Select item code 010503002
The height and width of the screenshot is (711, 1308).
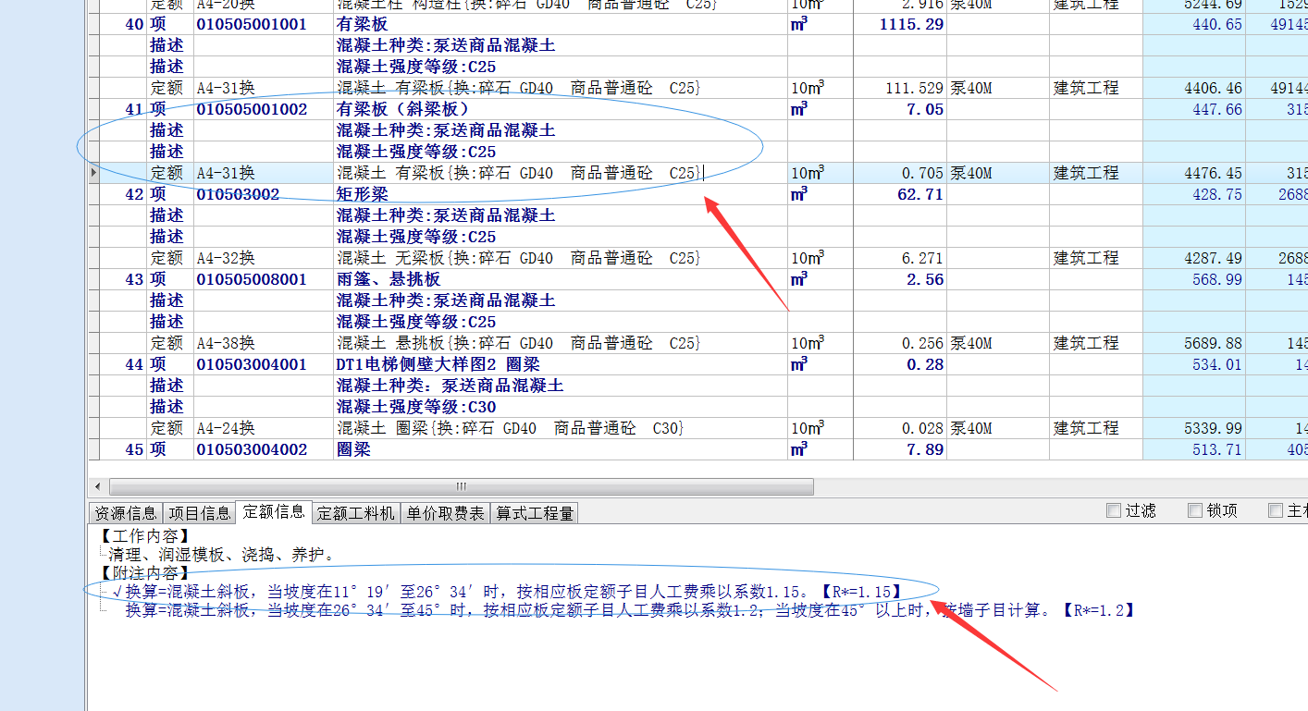pos(238,194)
